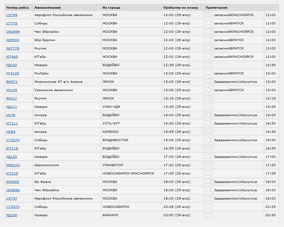Tick the checkbox in the СУ749 row
Viewport: 284px width, 227px height.
pos(208,15)
